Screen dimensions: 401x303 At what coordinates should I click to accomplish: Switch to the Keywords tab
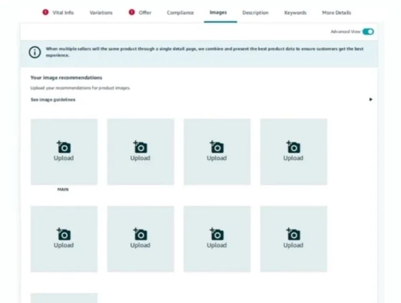coord(295,12)
